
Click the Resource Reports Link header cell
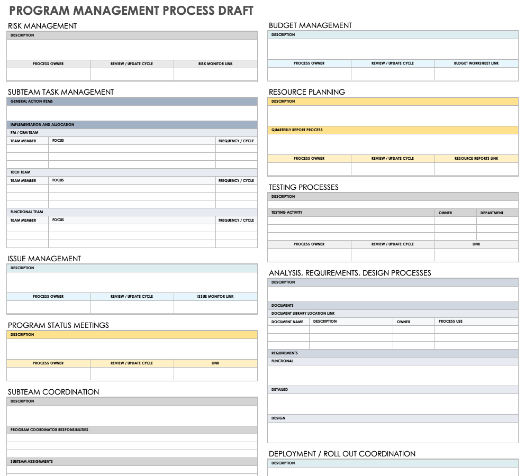476,159
